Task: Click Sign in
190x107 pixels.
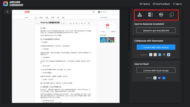Action: 177,4
